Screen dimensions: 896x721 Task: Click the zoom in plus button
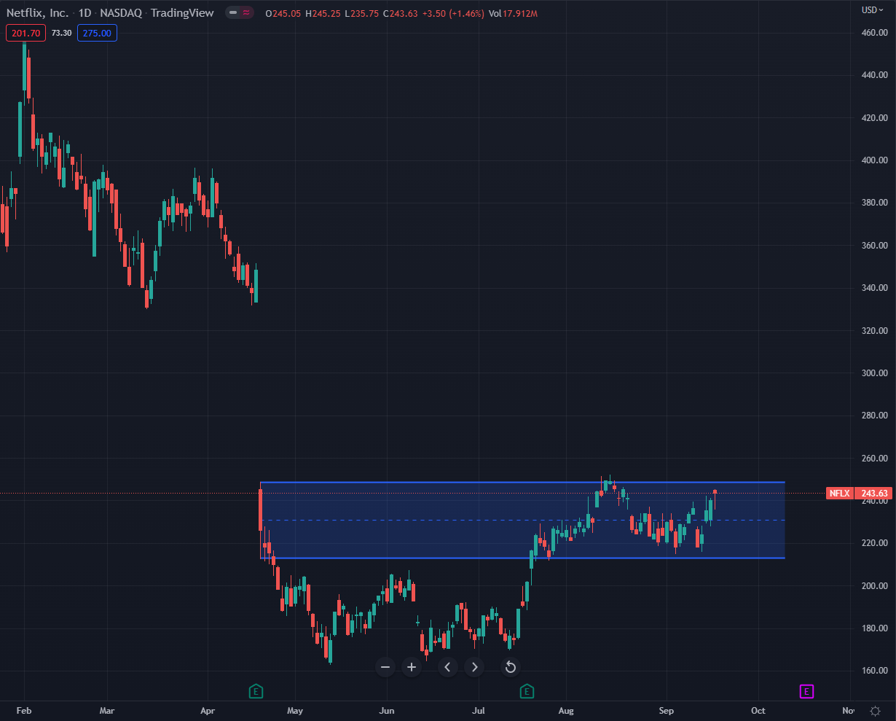click(412, 667)
